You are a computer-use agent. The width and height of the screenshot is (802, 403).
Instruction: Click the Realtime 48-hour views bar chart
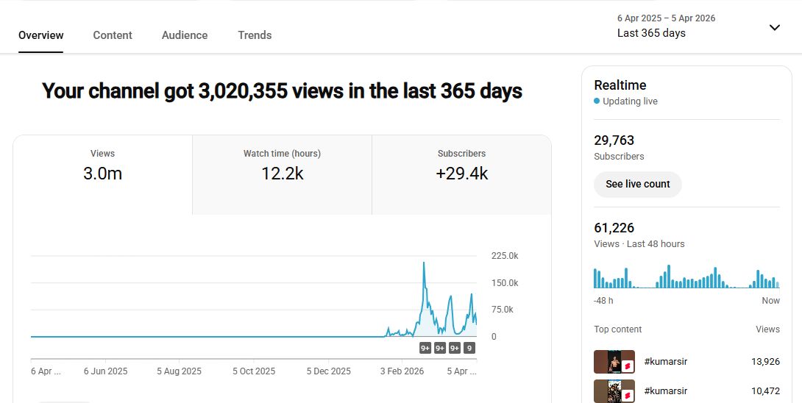pos(686,277)
